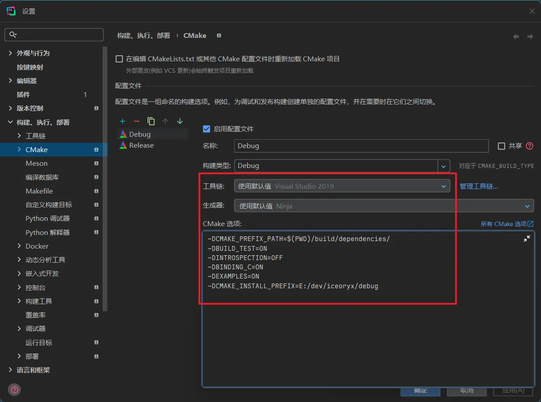
Task: Uncheck 启用配置文件 checkbox
Action: (x=206, y=129)
